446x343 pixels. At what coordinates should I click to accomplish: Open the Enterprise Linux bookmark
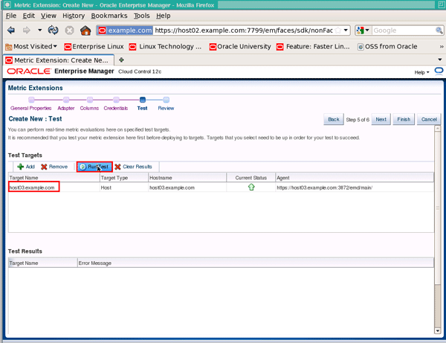pos(94,46)
